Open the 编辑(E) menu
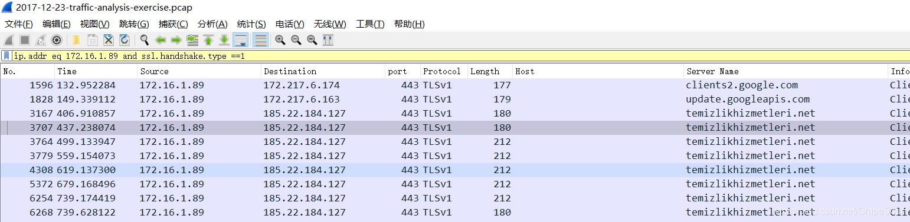Viewport: 910px width, 222px height. [57, 24]
